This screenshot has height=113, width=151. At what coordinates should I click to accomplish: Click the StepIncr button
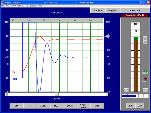click(x=98, y=10)
